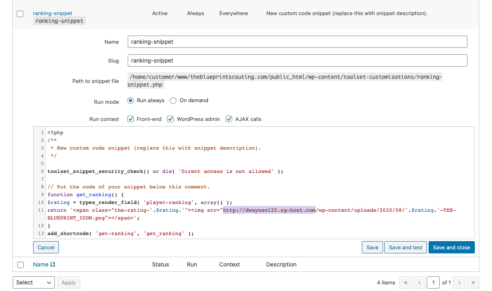
Task: Tick the ranking-snippet row checkbox
Action: coord(20,14)
